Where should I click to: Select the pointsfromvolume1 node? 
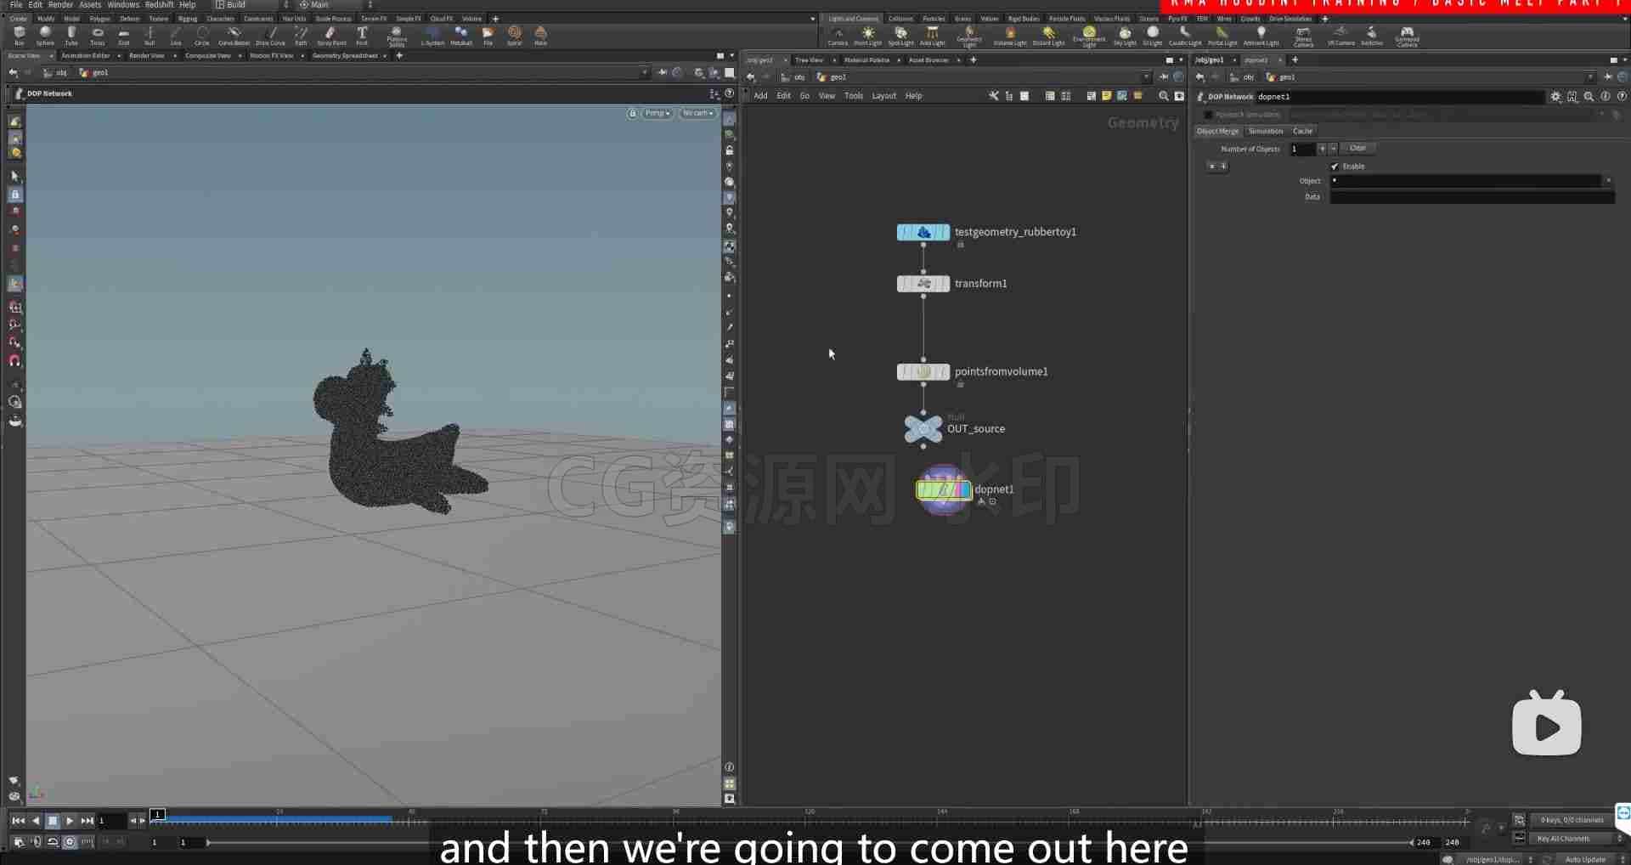[x=923, y=371]
